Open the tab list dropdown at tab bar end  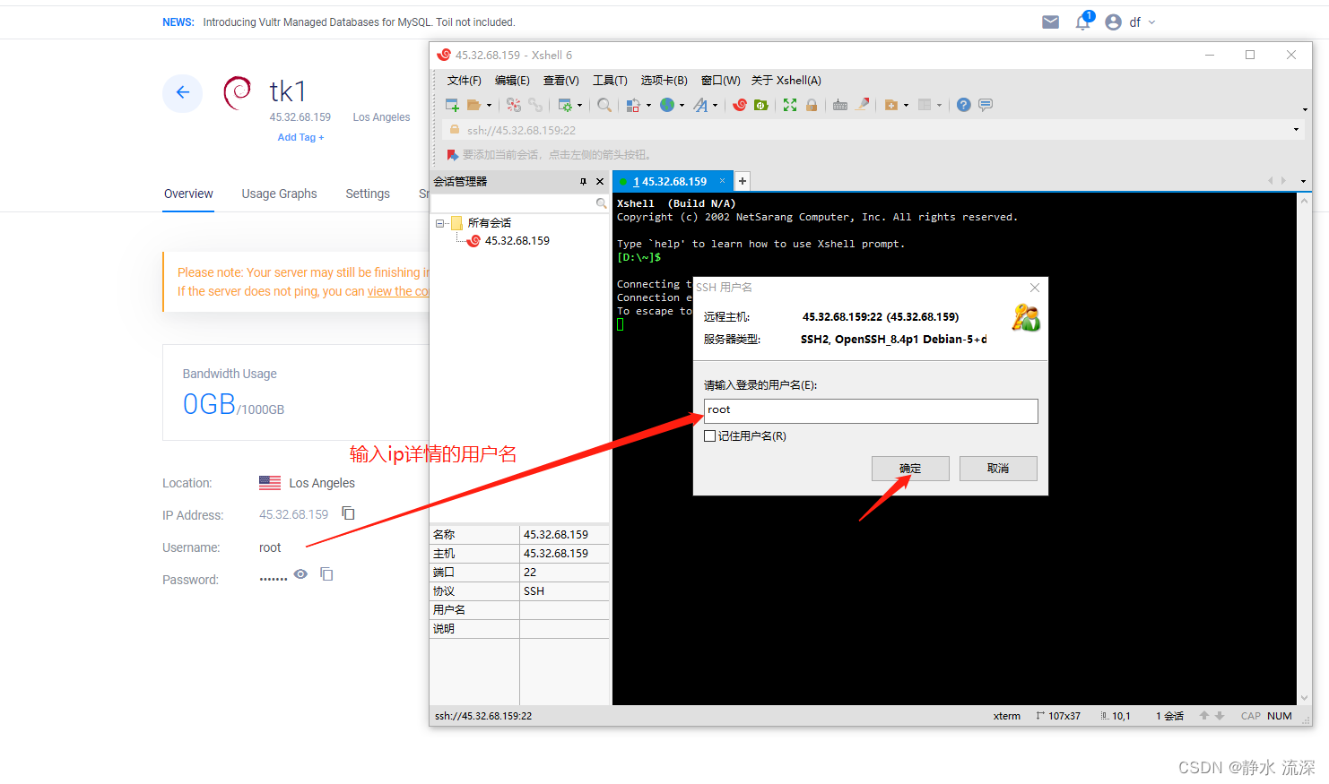pos(1303,182)
